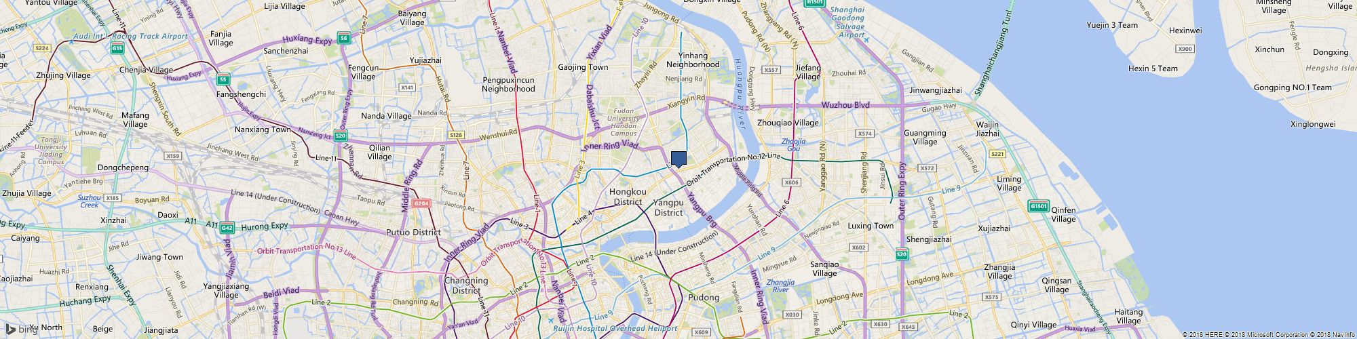Click the G42 highway shield icon
The width and height of the screenshot is (1357, 339).
[227, 228]
